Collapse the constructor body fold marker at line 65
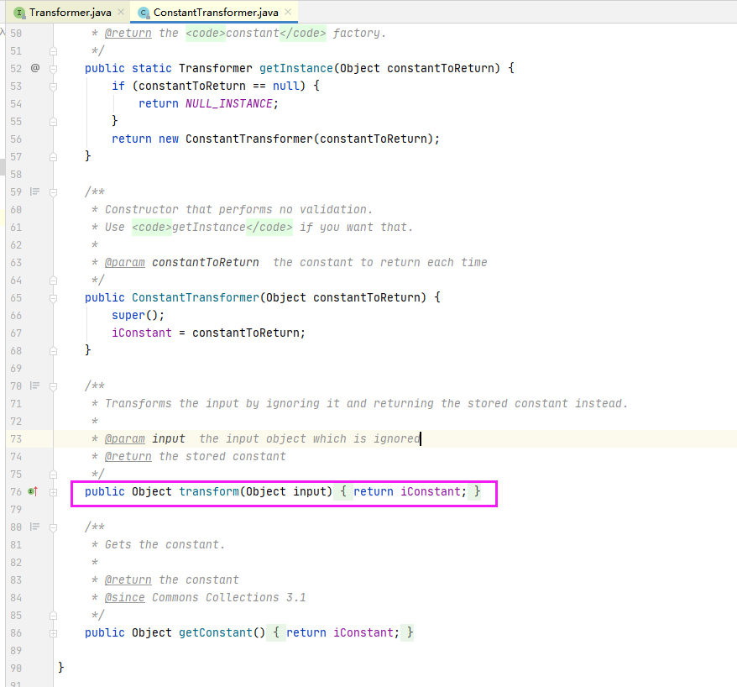 pos(52,297)
